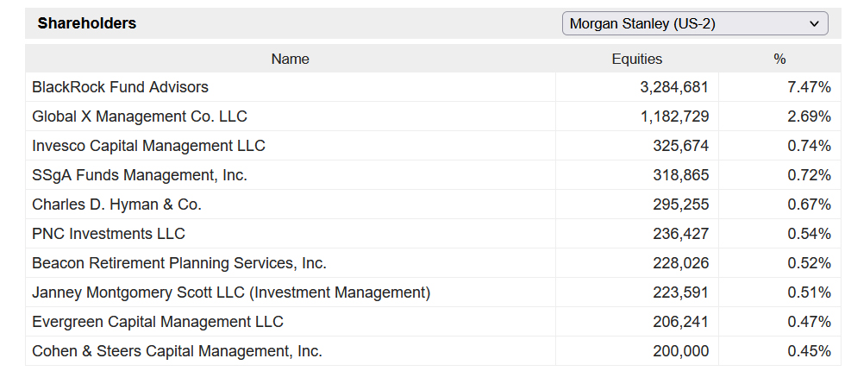
Task: Click Janney Montgomery Scott LLC name
Action: pos(231,292)
